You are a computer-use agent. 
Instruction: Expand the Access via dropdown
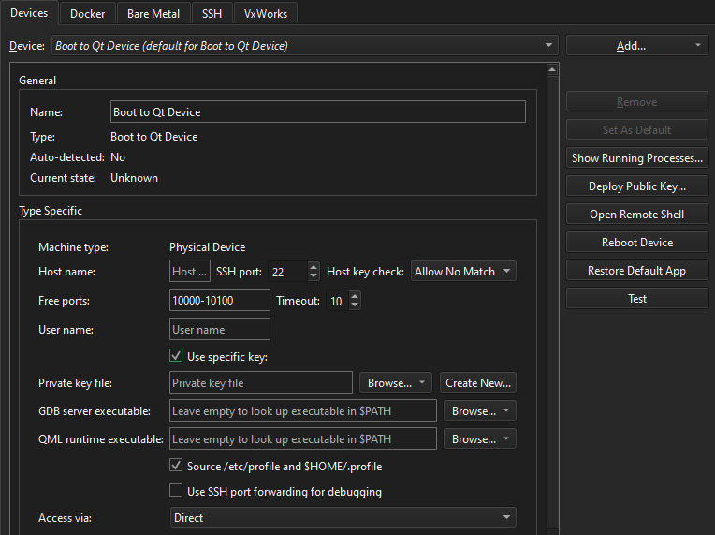click(343, 517)
